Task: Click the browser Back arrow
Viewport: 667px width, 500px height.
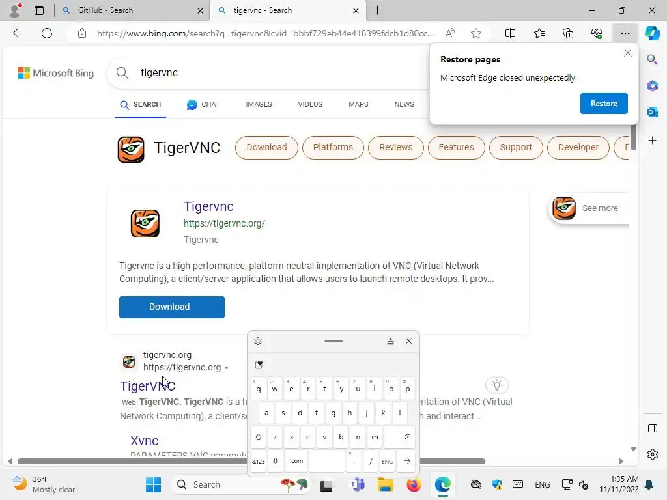Action: (x=18, y=33)
